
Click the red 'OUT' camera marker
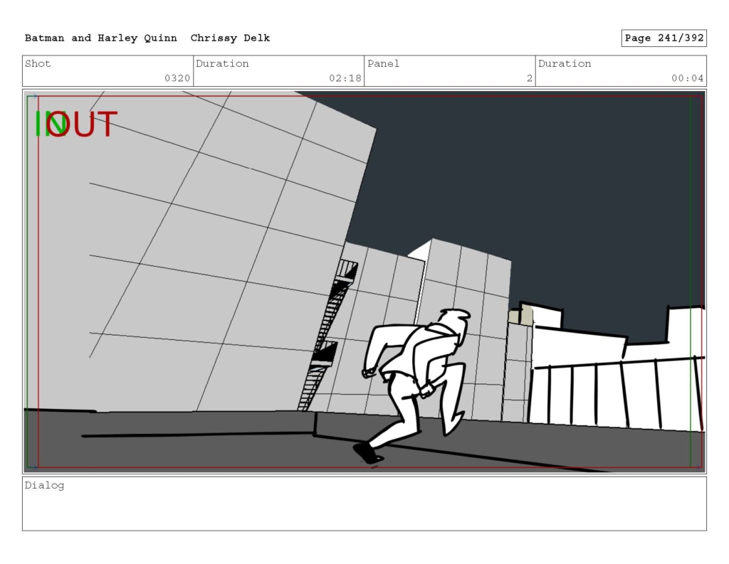coord(83,124)
